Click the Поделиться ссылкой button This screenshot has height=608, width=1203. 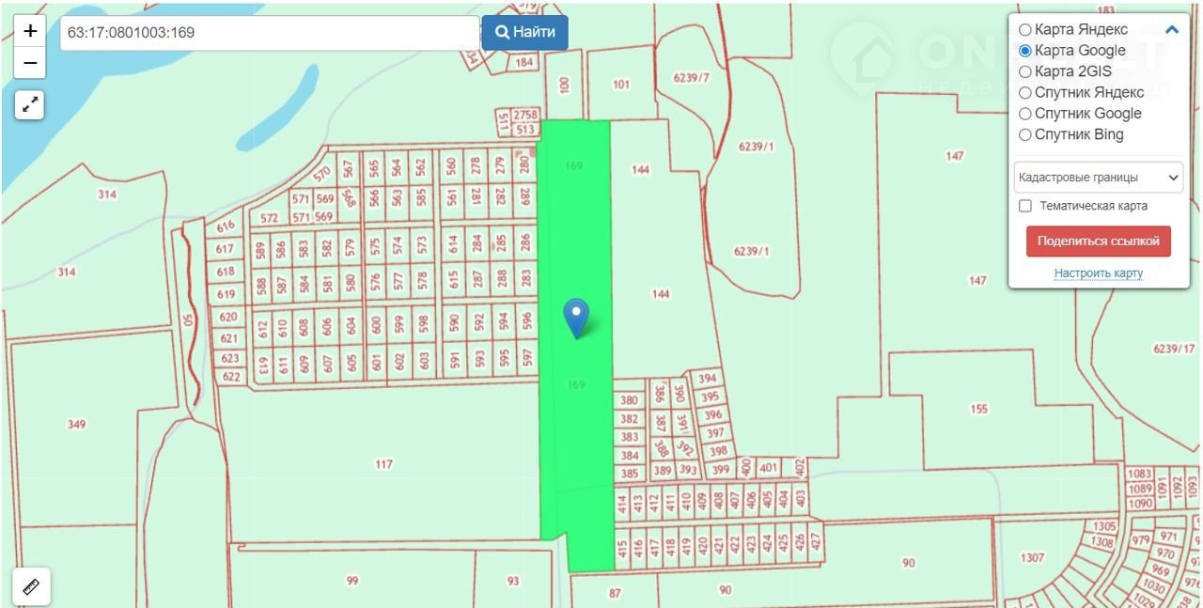[x=1098, y=242]
